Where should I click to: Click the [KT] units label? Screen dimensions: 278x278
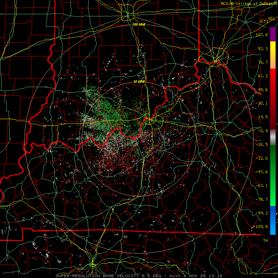click(x=264, y=21)
